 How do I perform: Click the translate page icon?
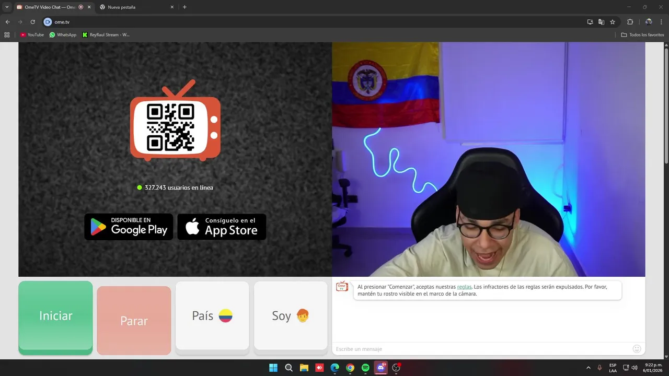click(x=602, y=22)
